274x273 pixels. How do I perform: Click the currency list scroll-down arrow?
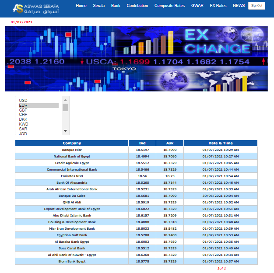pos(65,131)
